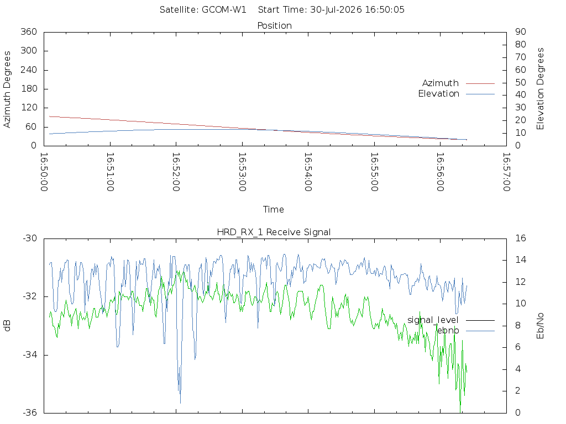The image size is (566, 424).
Task: Click the ebno legend label
Action: pos(448,331)
